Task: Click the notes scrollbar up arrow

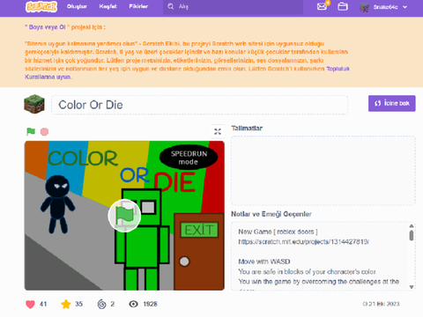Action: click(412, 225)
